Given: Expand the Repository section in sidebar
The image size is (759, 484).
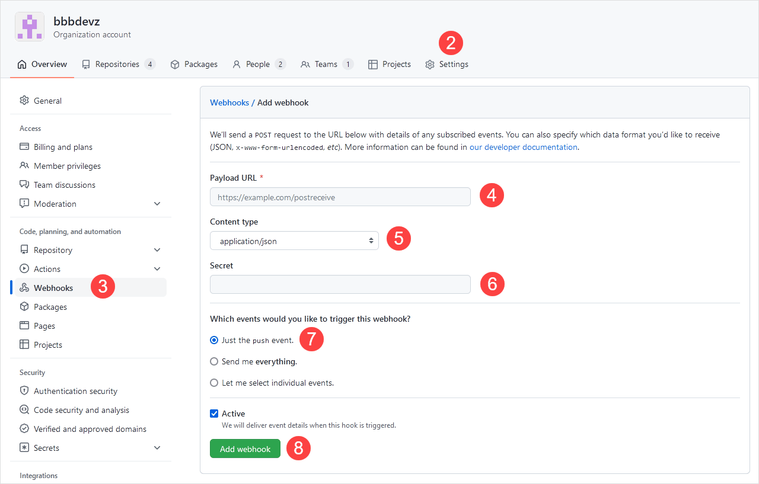Looking at the screenshot, I should click(157, 249).
